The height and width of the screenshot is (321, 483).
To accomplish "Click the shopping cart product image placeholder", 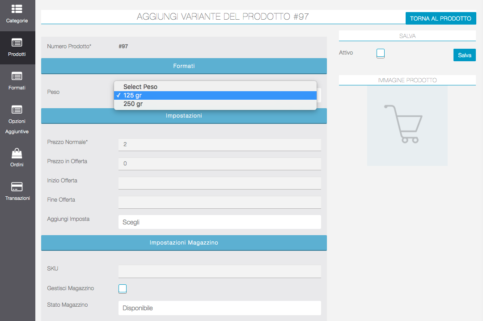I will click(407, 126).
